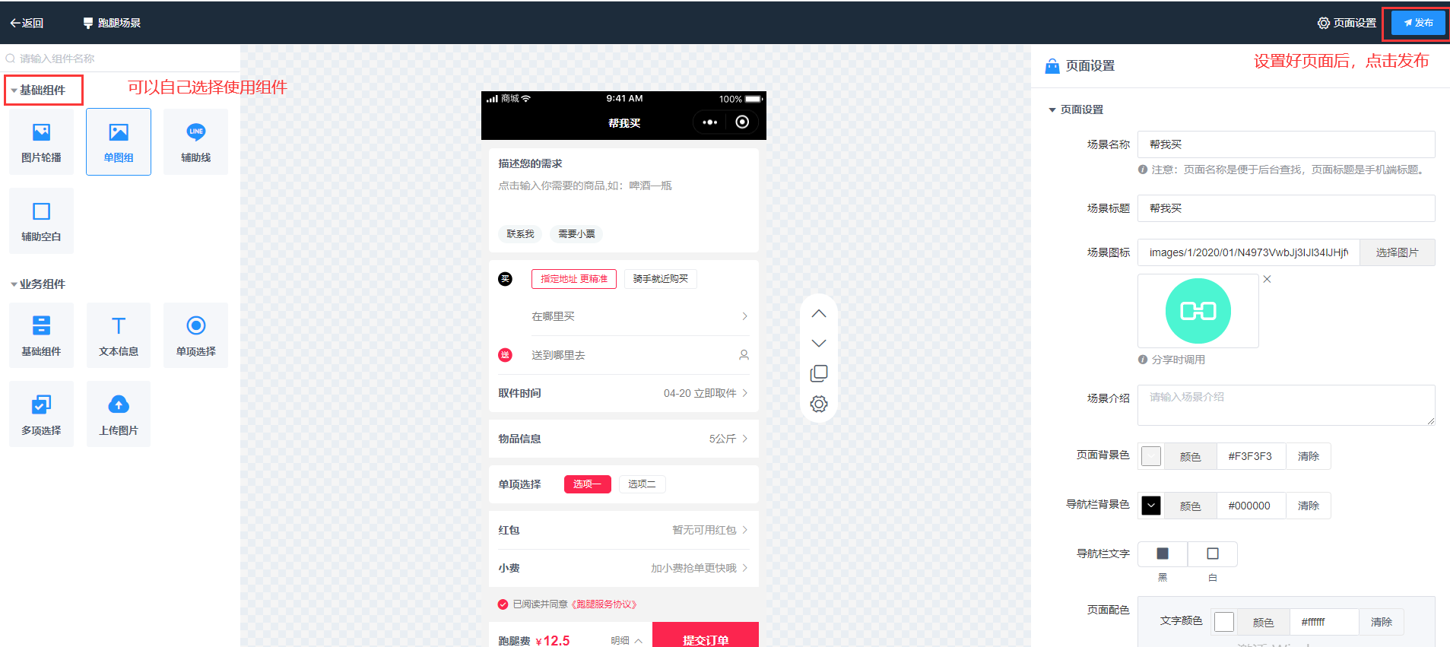Duplicate the component with the copy icon
Screen dimensions: 1450x647
[819, 373]
